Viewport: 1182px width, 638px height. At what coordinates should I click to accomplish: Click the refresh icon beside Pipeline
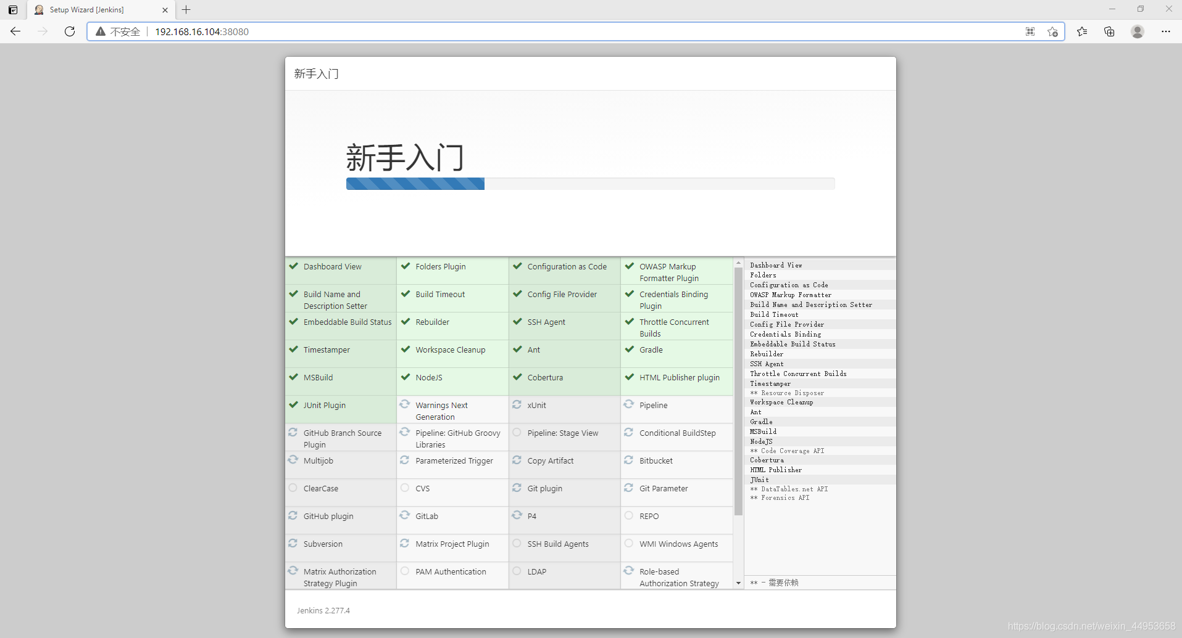pyautogui.click(x=629, y=404)
